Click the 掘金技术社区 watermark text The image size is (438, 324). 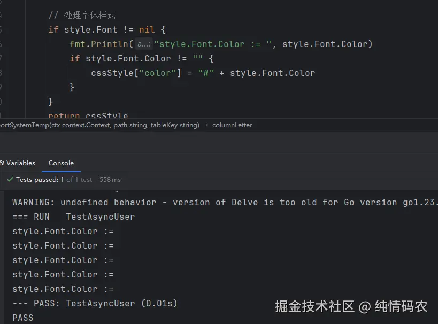click(x=314, y=306)
